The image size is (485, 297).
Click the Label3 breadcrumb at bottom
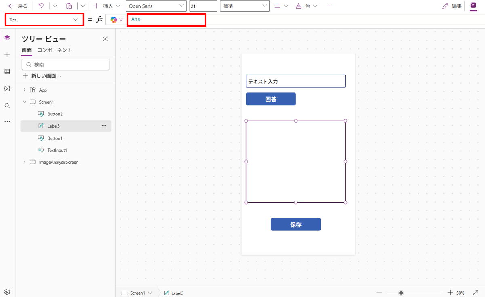pyautogui.click(x=174, y=293)
